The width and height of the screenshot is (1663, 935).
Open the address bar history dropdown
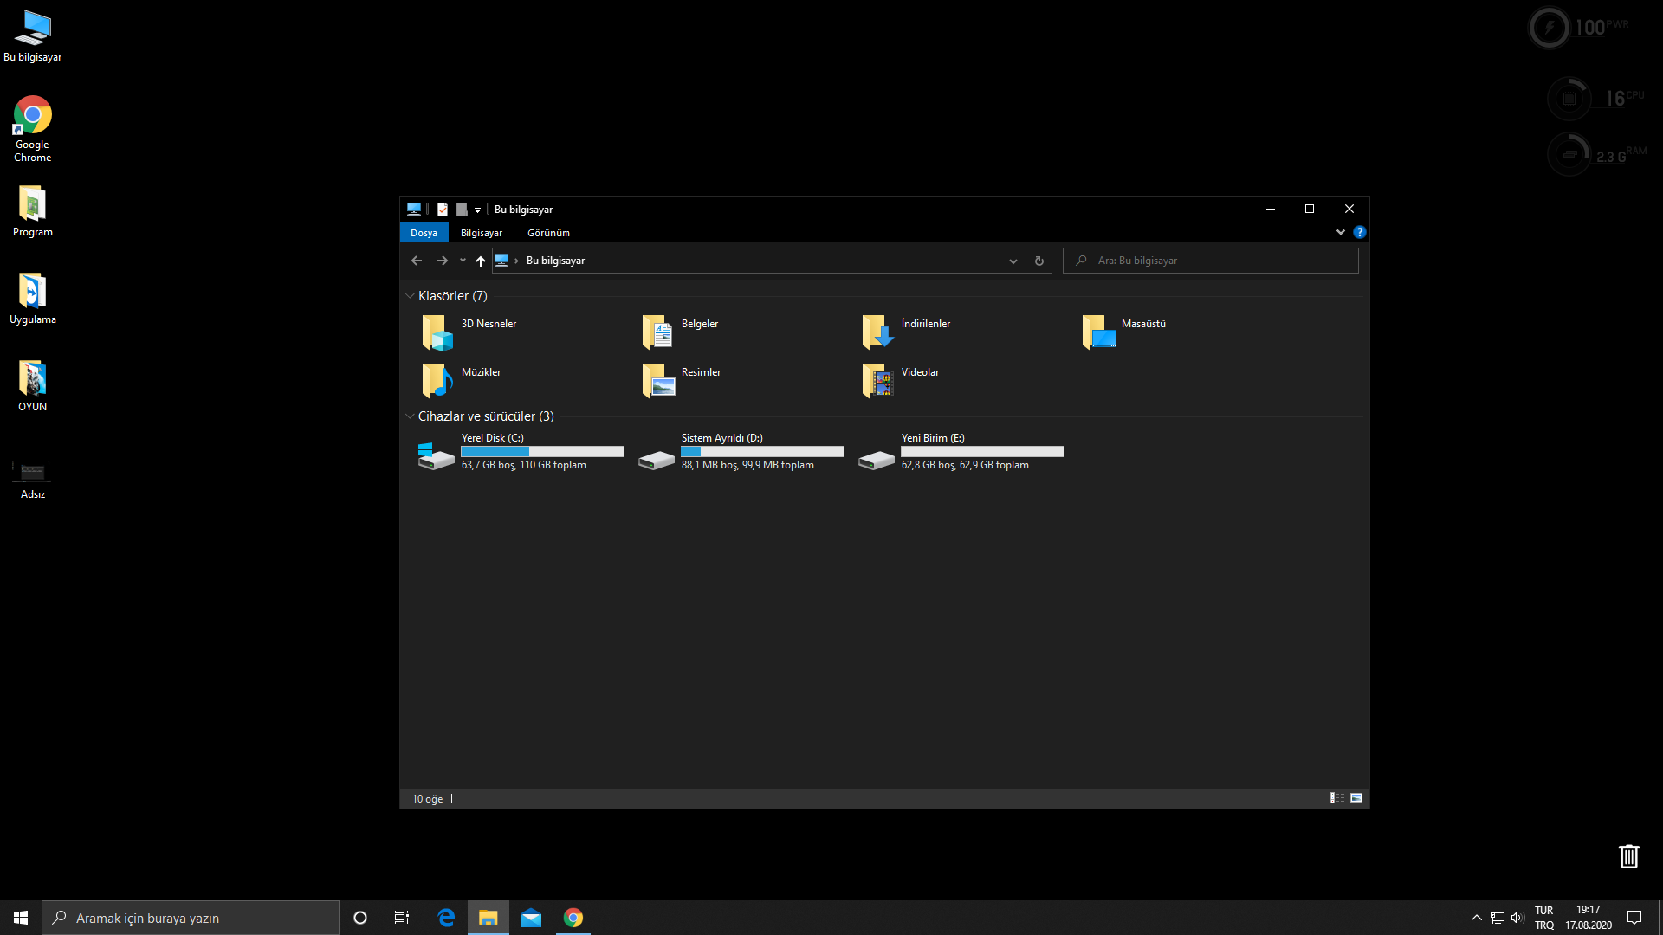(1013, 261)
